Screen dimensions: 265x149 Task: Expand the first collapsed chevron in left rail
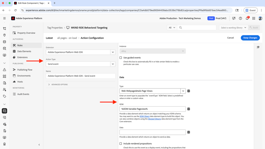5,63
